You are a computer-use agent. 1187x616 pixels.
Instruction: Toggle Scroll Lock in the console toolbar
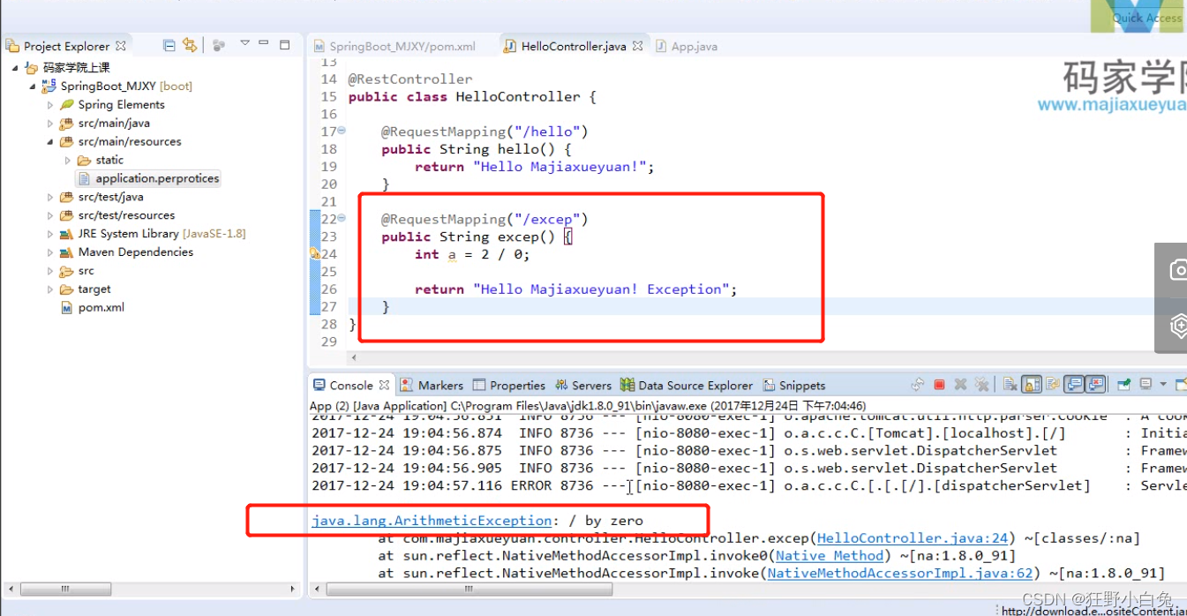coord(1031,384)
